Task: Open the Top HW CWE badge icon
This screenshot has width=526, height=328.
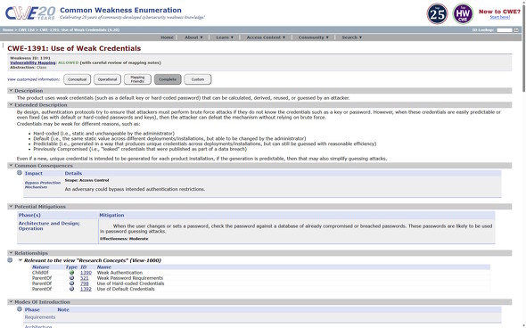Action: 463,13
